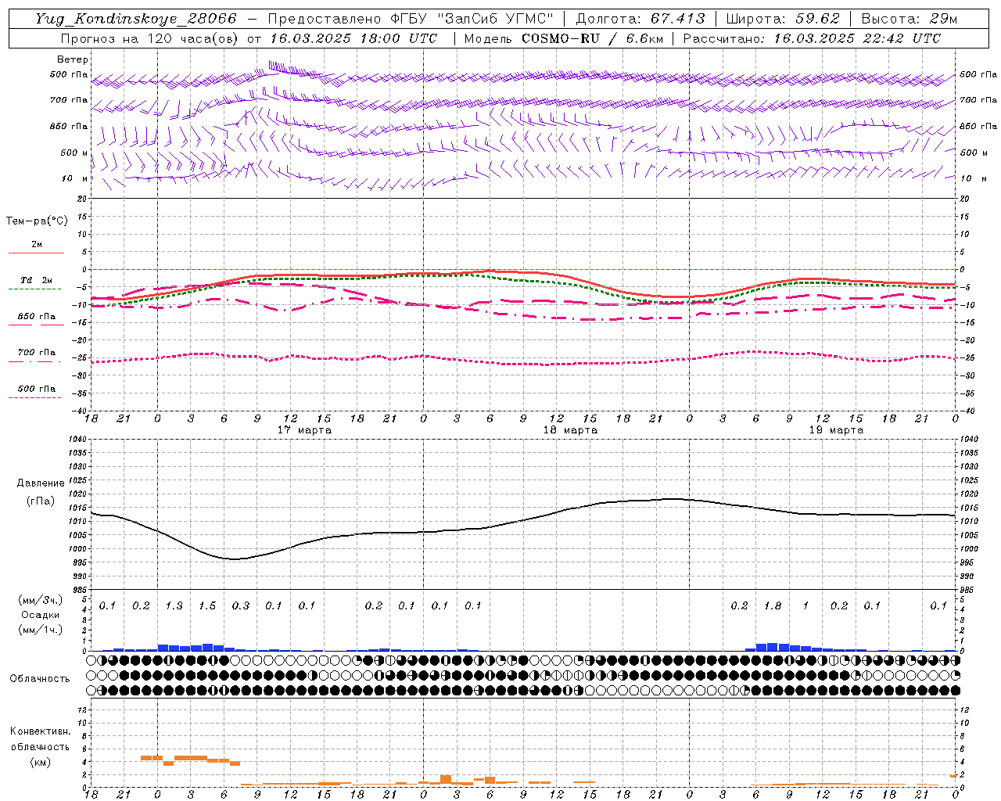Click the Конвективн. облачность label
Viewport: 1001px width, 801px height.
[40, 739]
